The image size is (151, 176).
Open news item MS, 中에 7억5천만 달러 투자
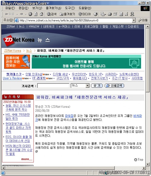pyautogui.click(x=18, y=117)
